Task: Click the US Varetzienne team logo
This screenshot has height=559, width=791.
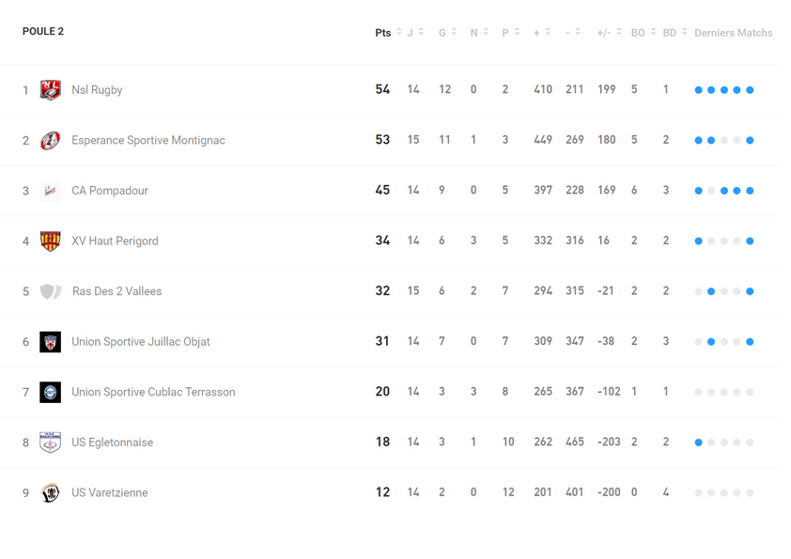Action: tap(51, 492)
